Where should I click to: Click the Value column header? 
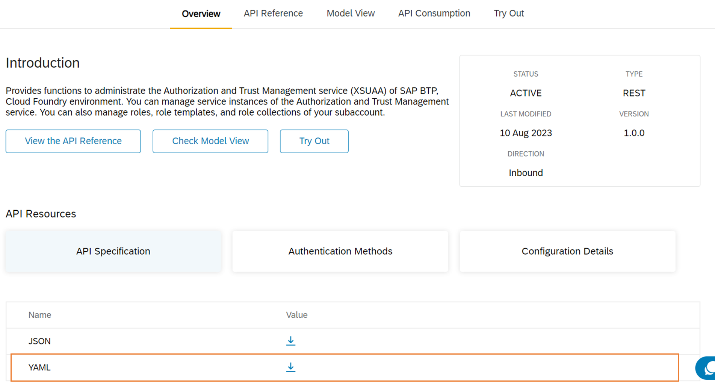(296, 315)
